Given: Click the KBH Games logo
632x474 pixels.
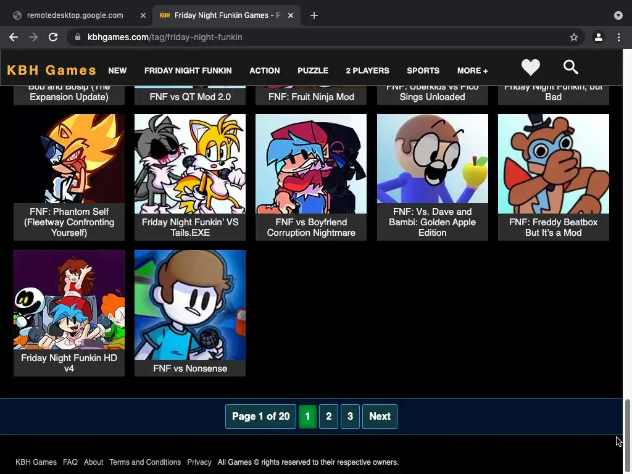Looking at the screenshot, I should point(52,70).
